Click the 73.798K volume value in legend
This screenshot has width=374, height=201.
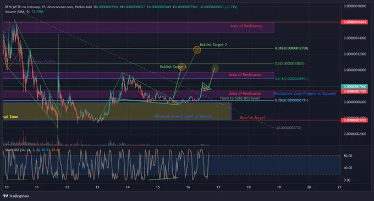[x=37, y=12]
